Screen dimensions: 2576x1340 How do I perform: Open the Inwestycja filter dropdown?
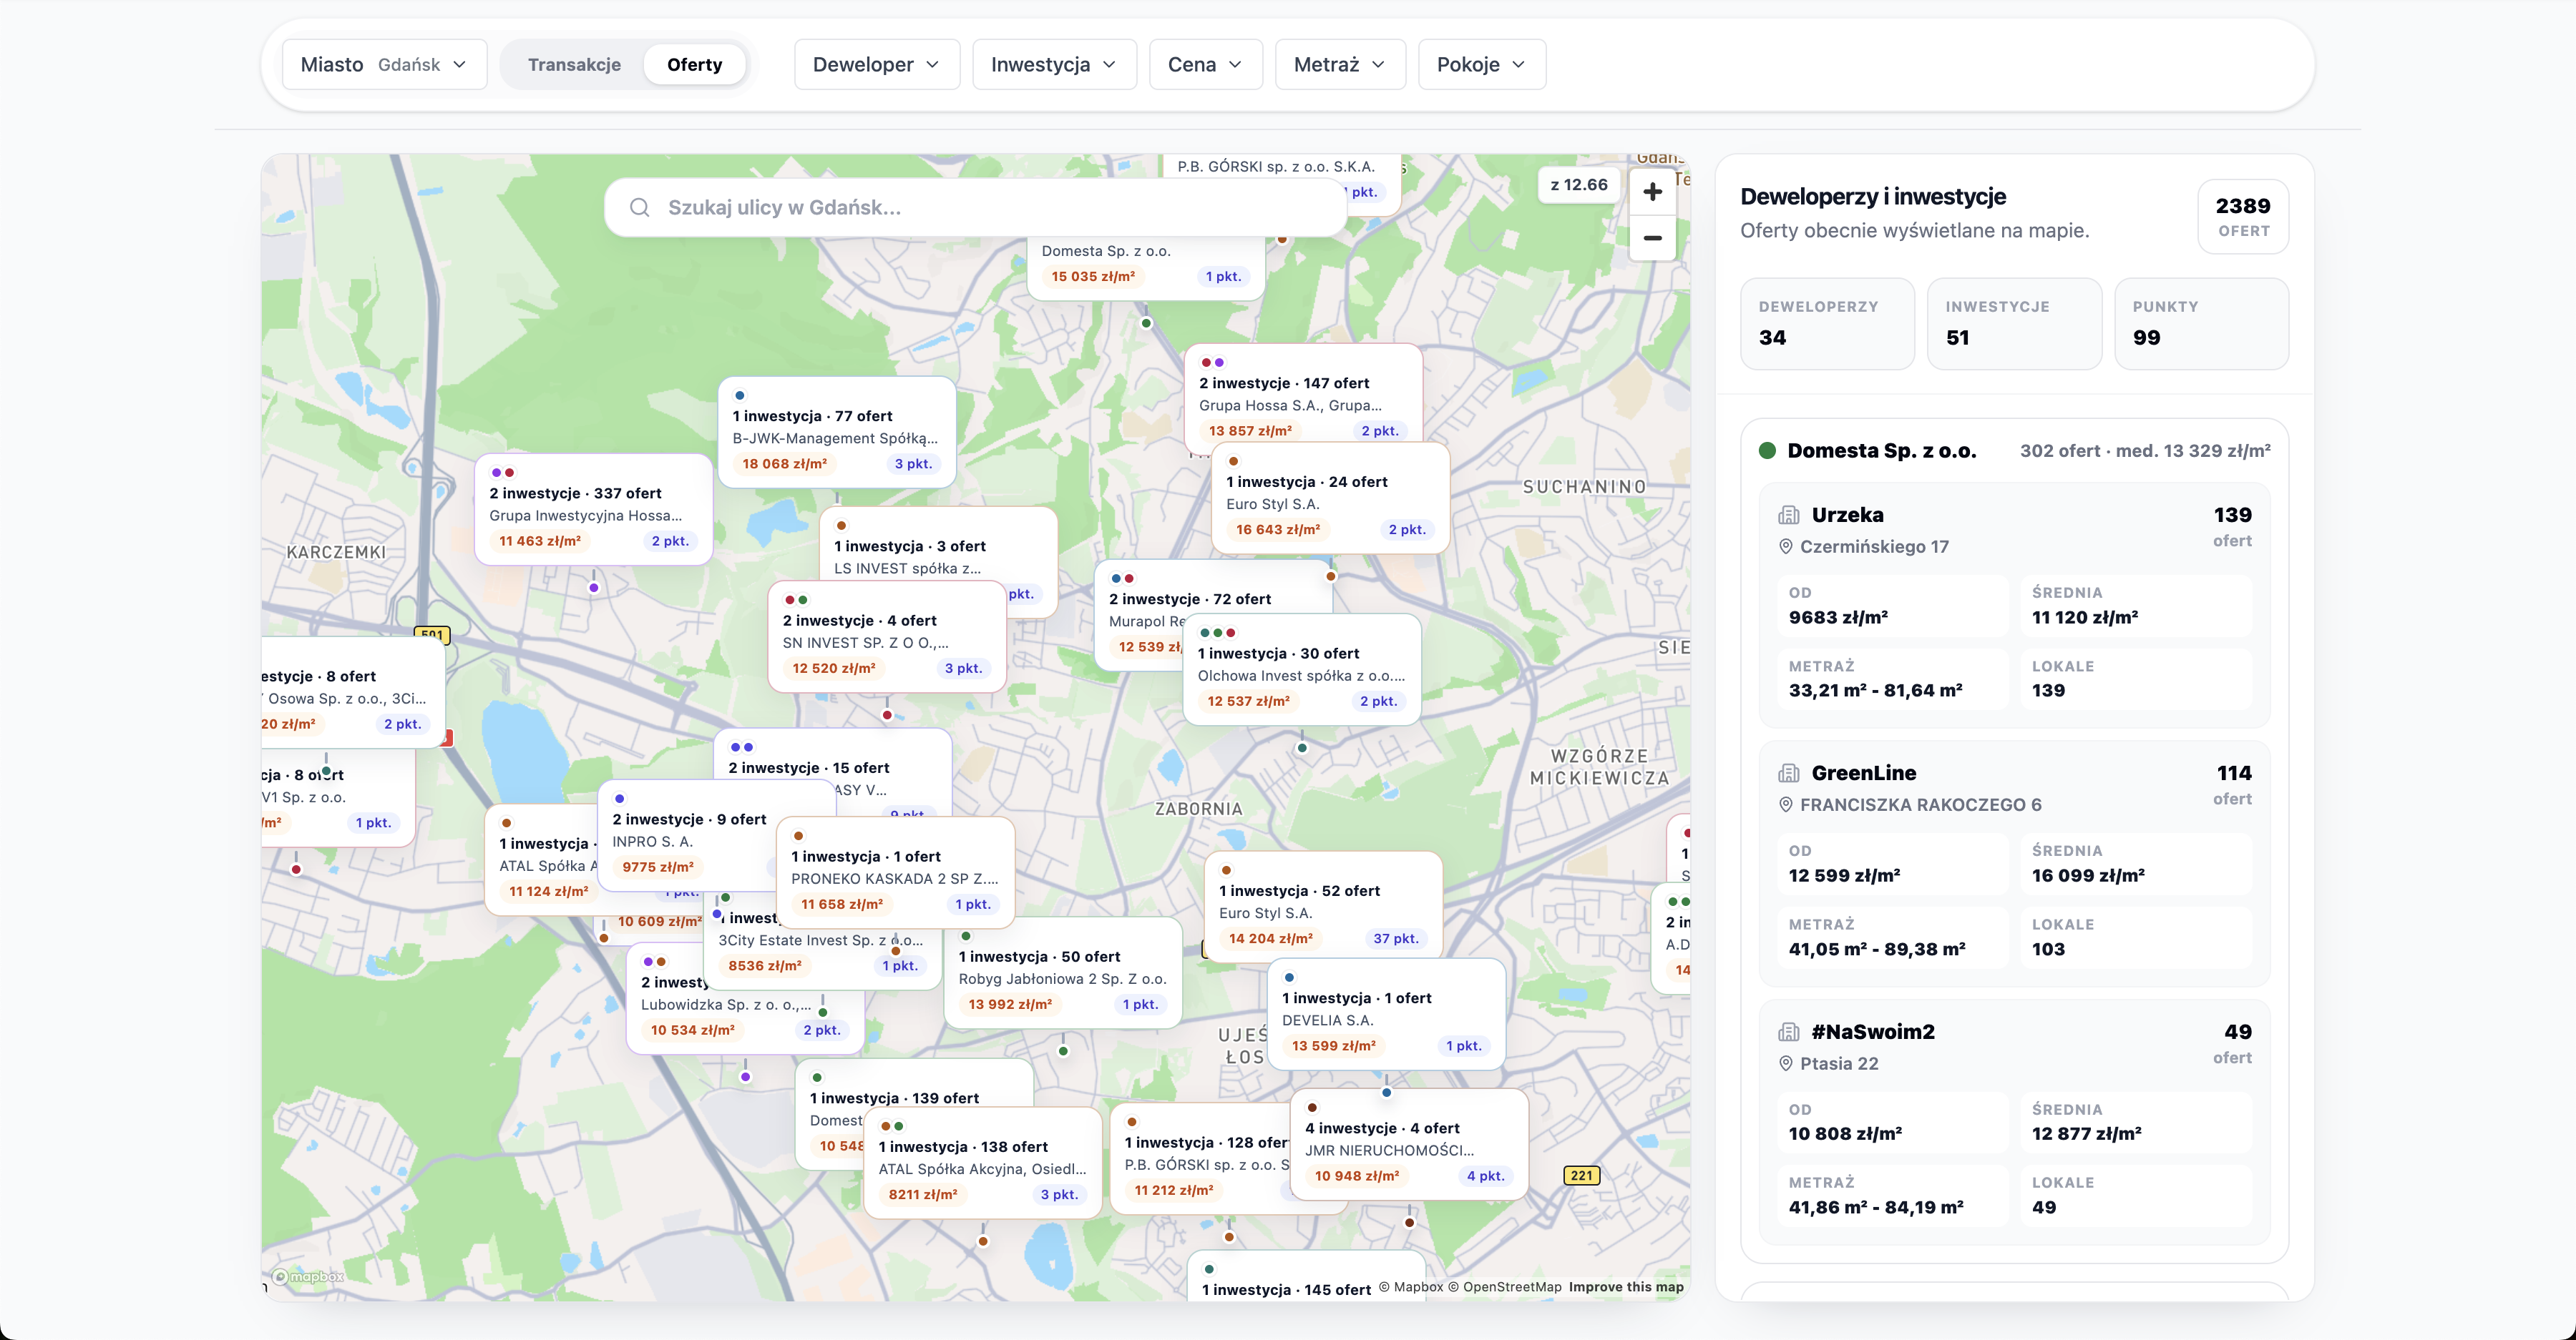(x=1054, y=64)
